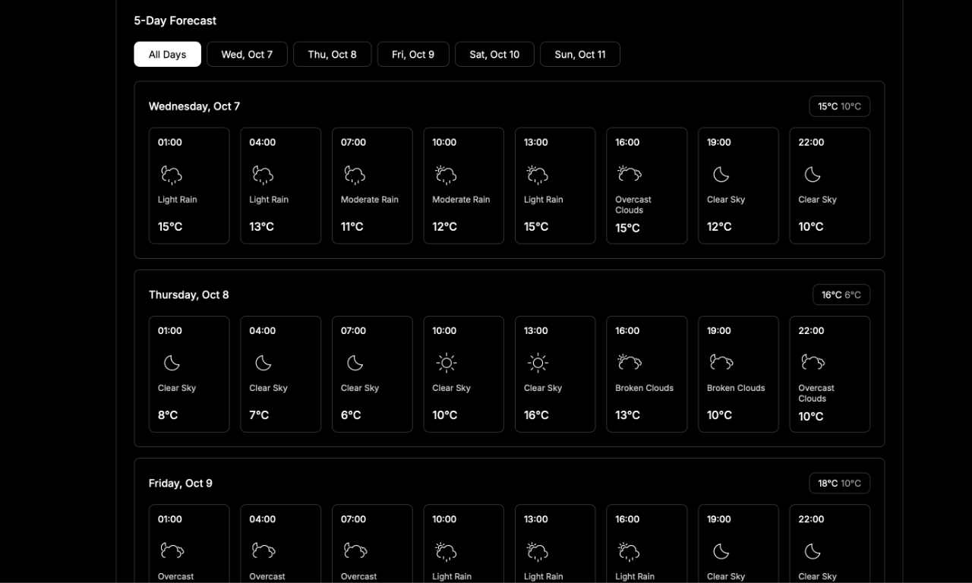972x583 pixels.
Task: Click Thursday's 16°C 6°C high-low badge
Action: tap(841, 295)
